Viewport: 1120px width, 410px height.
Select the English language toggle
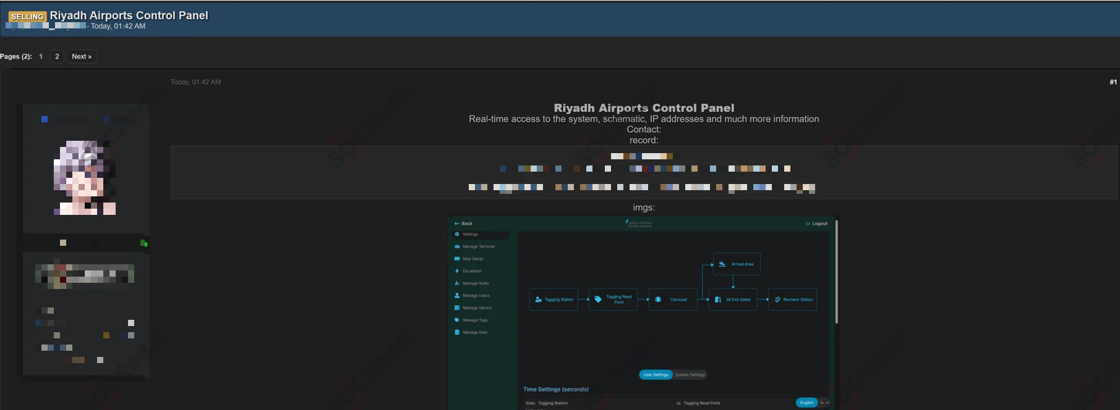coord(806,403)
